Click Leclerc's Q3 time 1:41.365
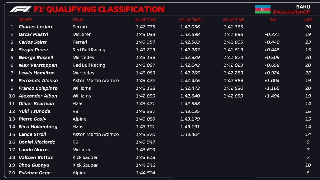Screen dimensions: 320x180 click(x=233, y=27)
